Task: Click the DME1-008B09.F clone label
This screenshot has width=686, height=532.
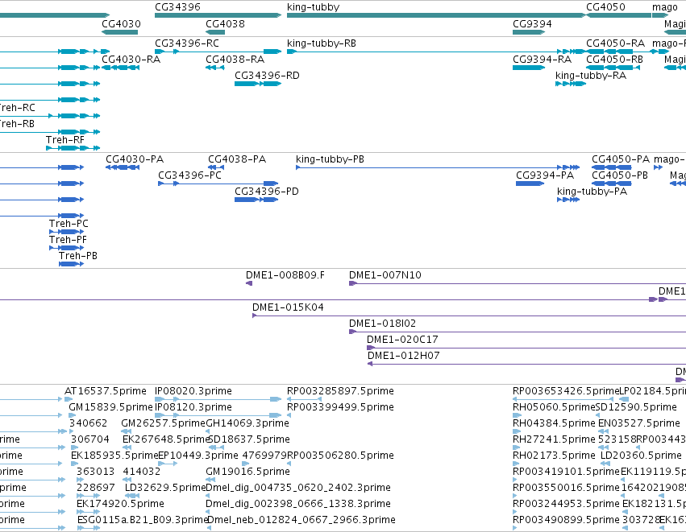Action: coord(285,275)
